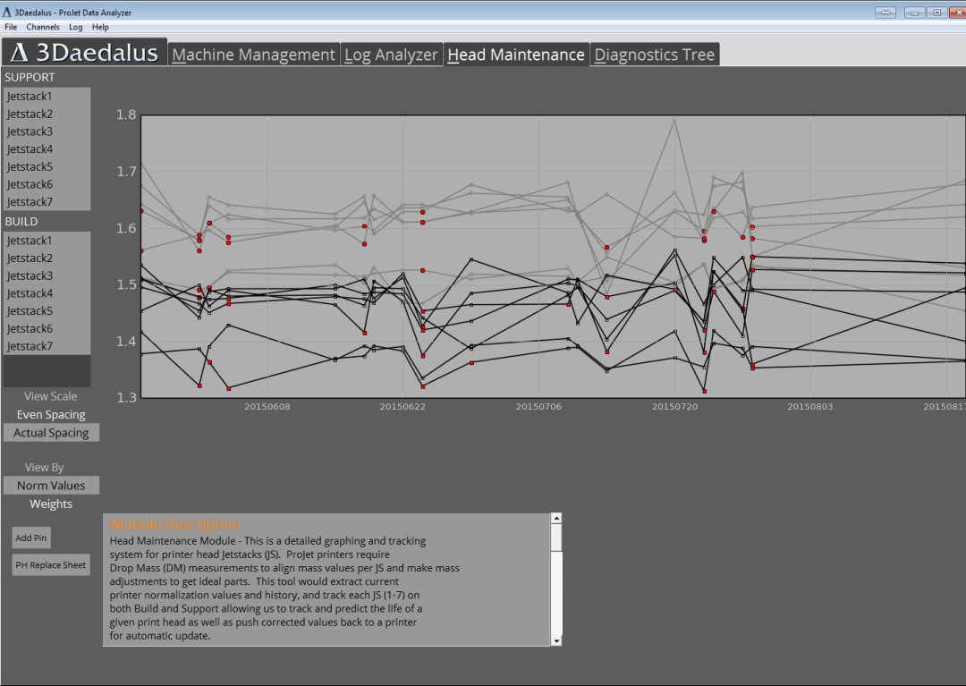
Task: View by Weights
Action: coord(51,504)
